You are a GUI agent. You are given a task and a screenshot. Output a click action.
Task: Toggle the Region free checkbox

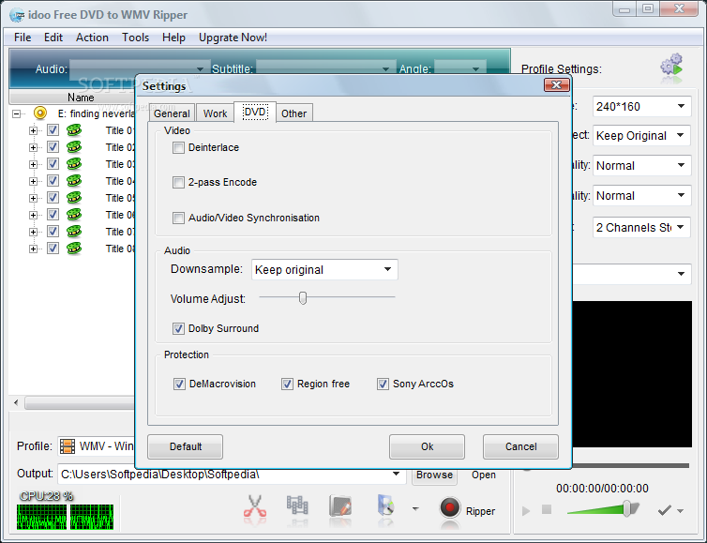tap(287, 384)
